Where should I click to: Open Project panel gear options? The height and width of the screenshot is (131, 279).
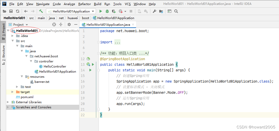69,24
